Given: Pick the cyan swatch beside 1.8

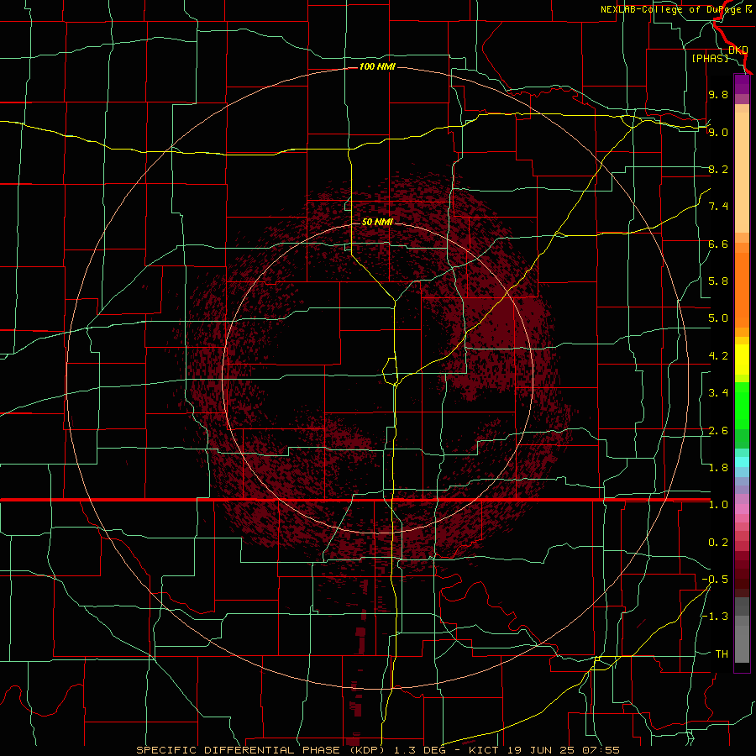Looking at the screenshot, I should tap(742, 462).
